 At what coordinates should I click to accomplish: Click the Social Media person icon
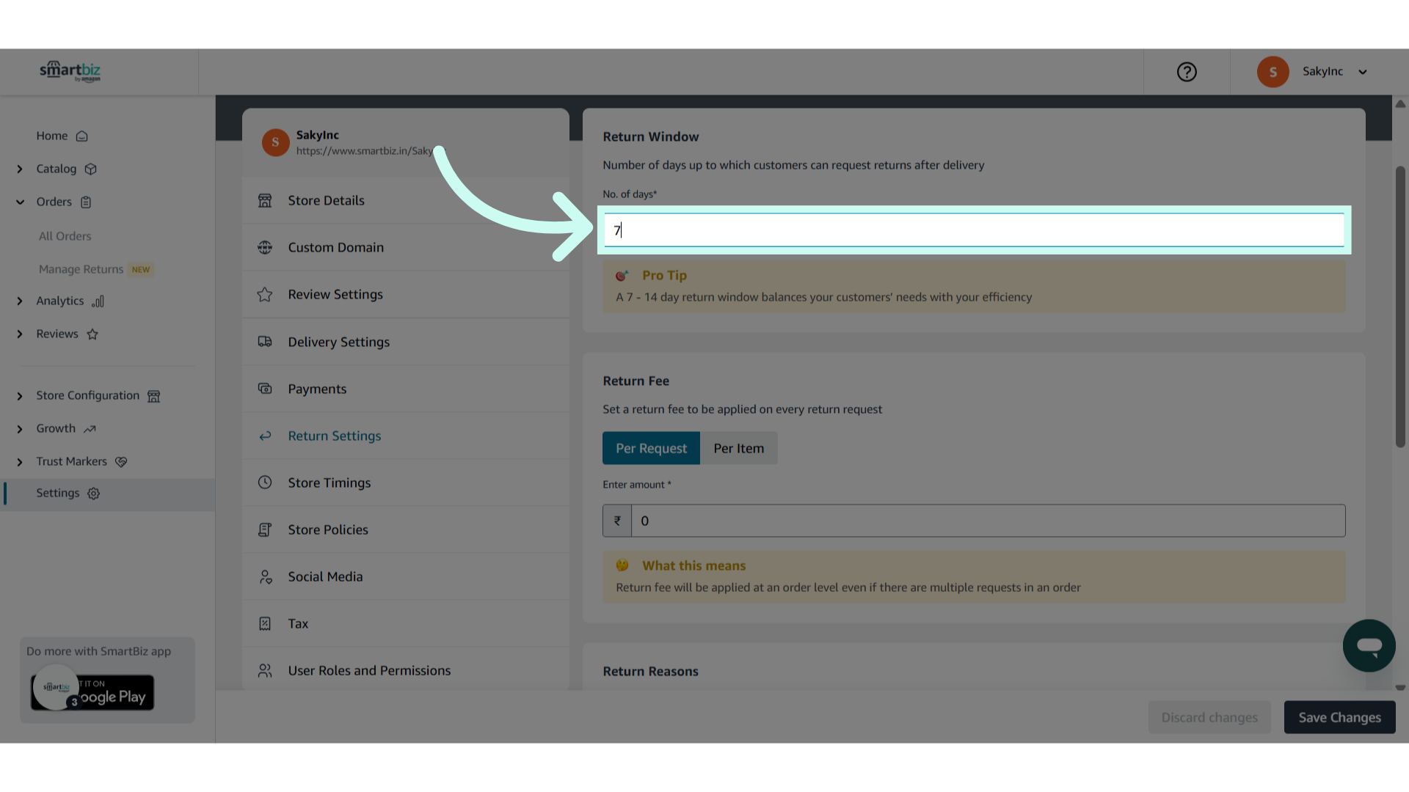[265, 576]
